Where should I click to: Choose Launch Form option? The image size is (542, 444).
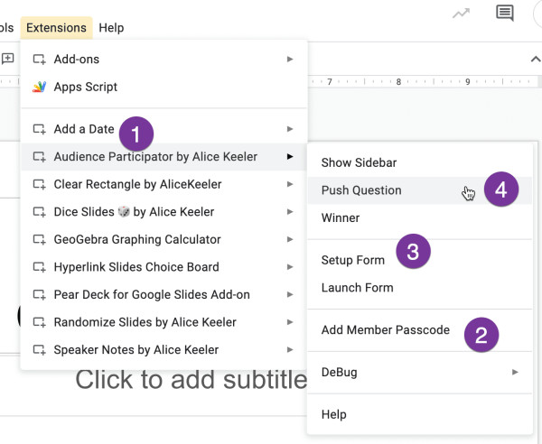coord(420,288)
